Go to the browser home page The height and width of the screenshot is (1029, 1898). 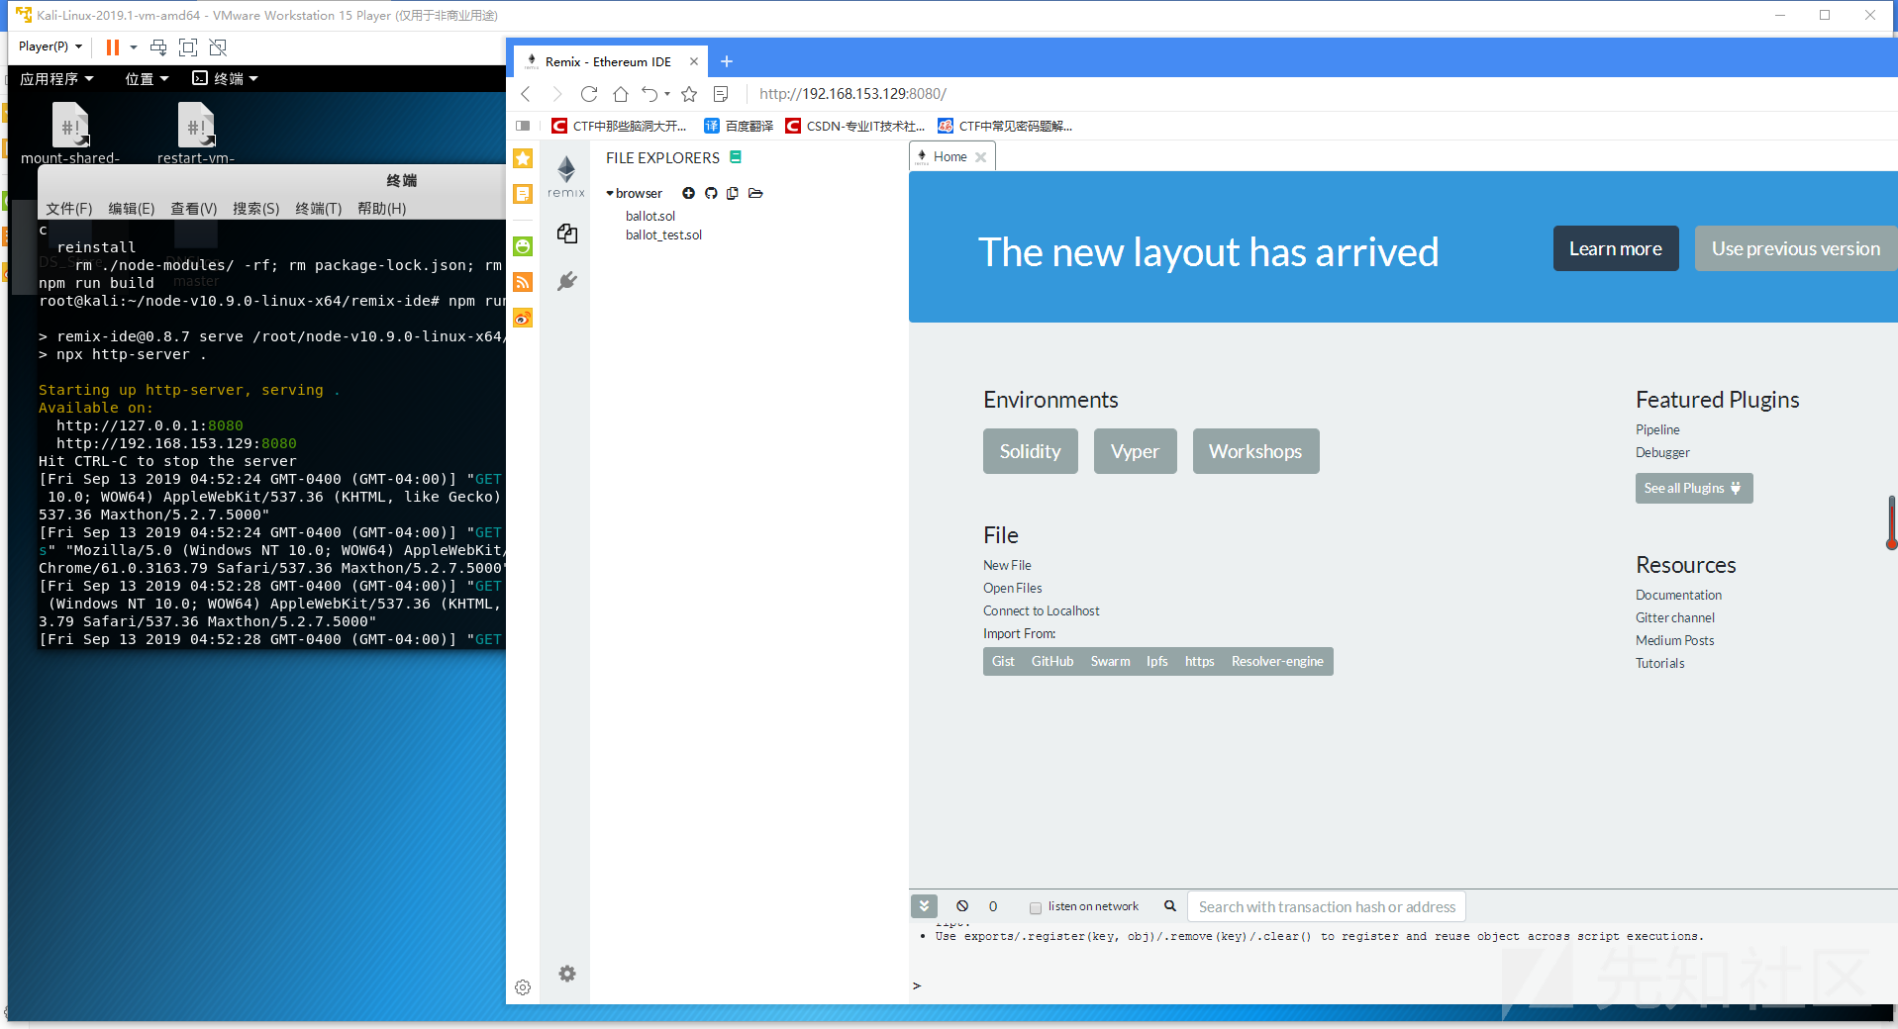point(621,94)
